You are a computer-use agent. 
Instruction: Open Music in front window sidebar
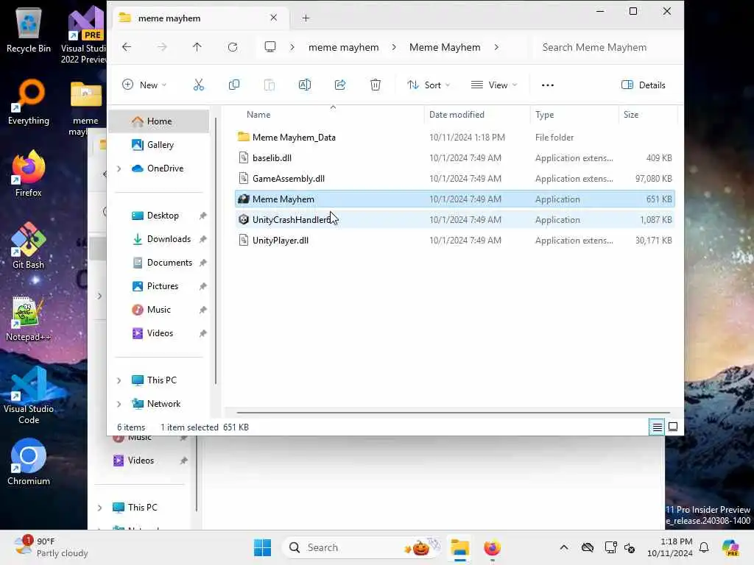(x=159, y=310)
